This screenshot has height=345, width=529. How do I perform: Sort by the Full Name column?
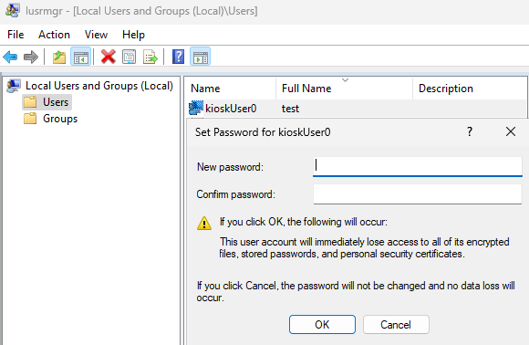click(344, 89)
